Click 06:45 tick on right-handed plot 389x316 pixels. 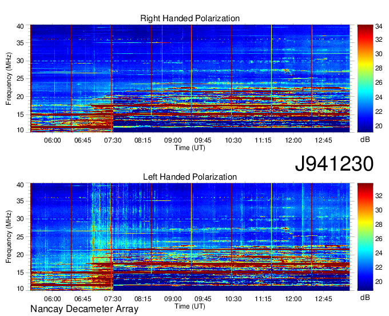coord(82,140)
